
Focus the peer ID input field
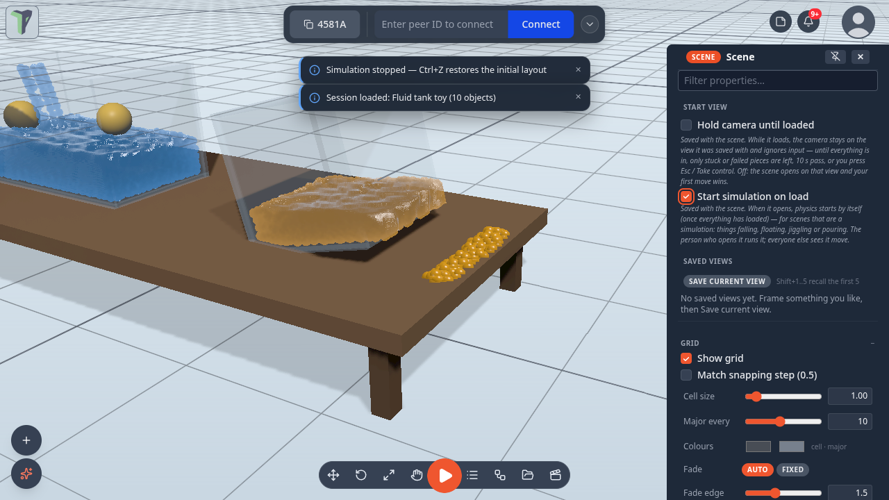tap(441, 24)
